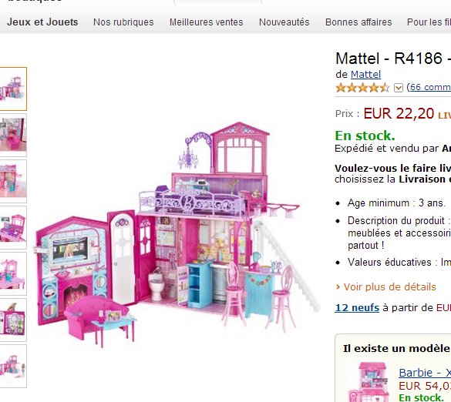This screenshot has height=402, width=451.
Task: Open the 12 neufs offers link
Action: (x=357, y=308)
